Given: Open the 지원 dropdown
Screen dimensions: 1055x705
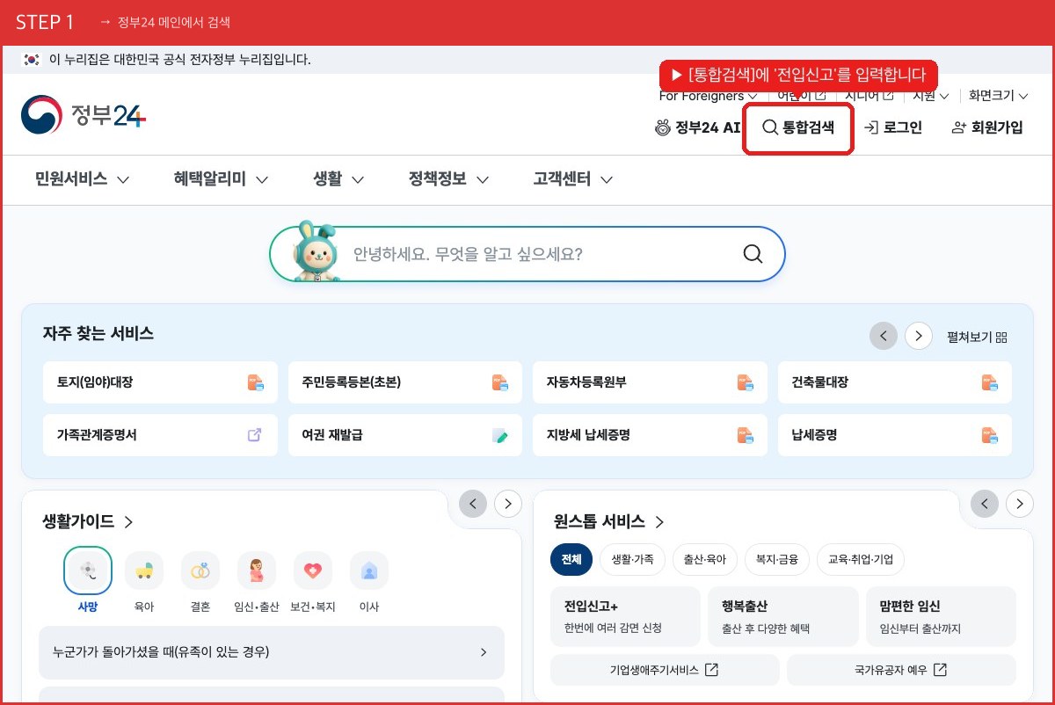Looking at the screenshot, I should coord(931,96).
